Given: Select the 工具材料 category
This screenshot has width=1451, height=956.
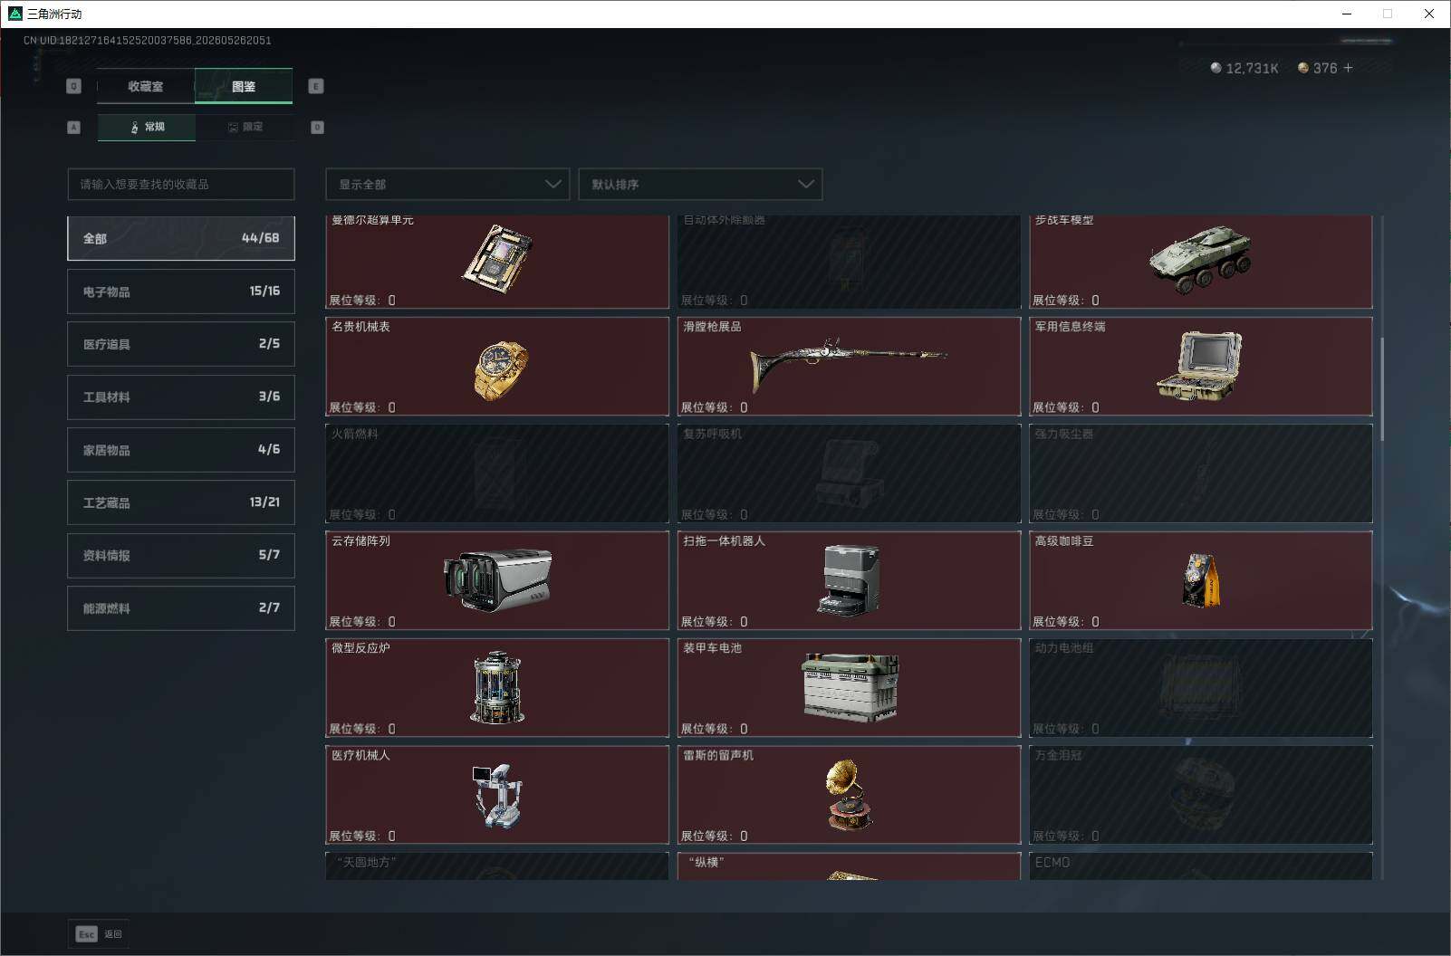Looking at the screenshot, I should point(181,397).
